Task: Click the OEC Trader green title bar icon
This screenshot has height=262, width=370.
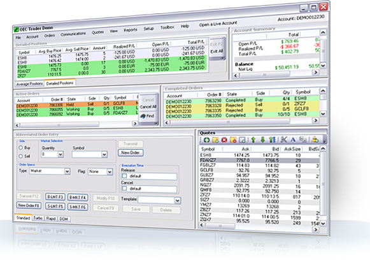Action: click(x=16, y=29)
